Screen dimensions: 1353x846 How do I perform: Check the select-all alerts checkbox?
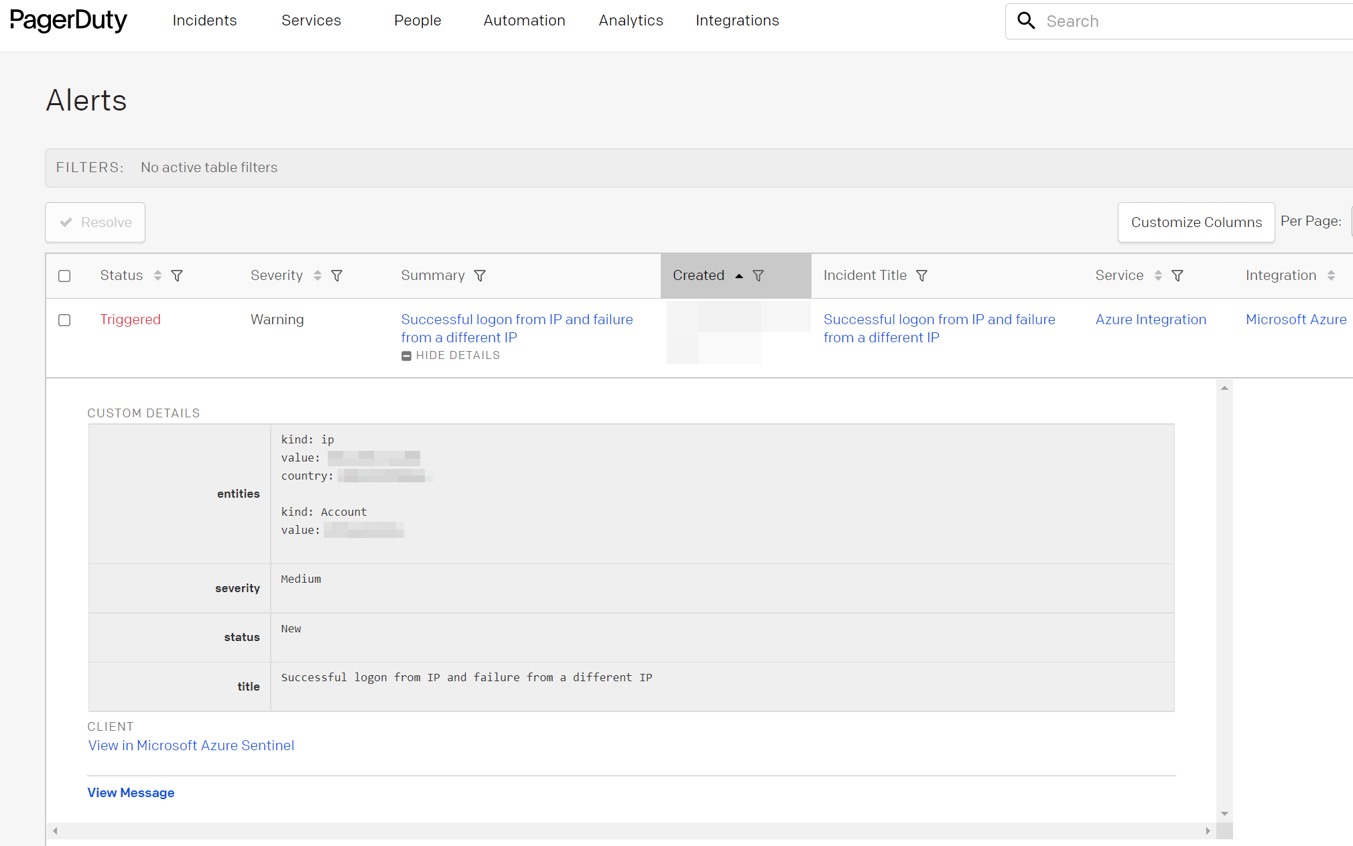(x=64, y=275)
